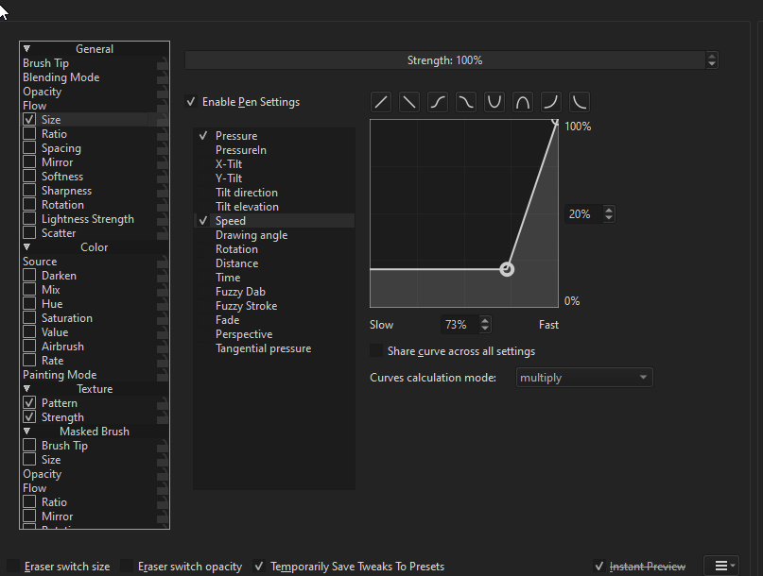Open the Curves calculation mode dropdown
This screenshot has height=576, width=763.
point(583,378)
